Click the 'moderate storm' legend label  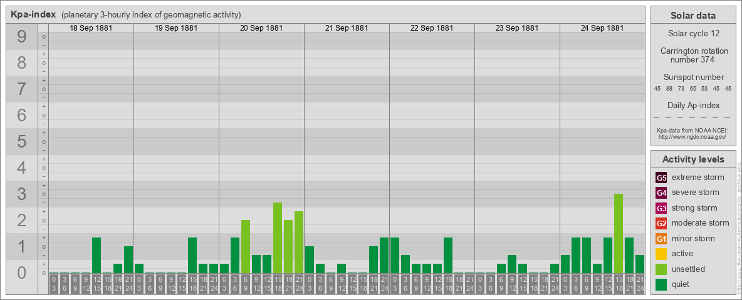[x=701, y=223]
